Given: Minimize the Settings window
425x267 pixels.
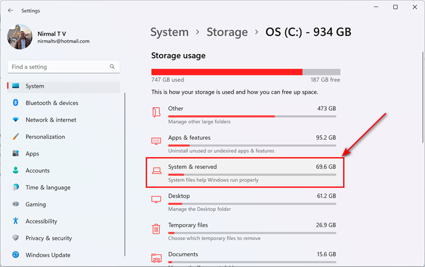Looking at the screenshot, I should coord(376,7).
